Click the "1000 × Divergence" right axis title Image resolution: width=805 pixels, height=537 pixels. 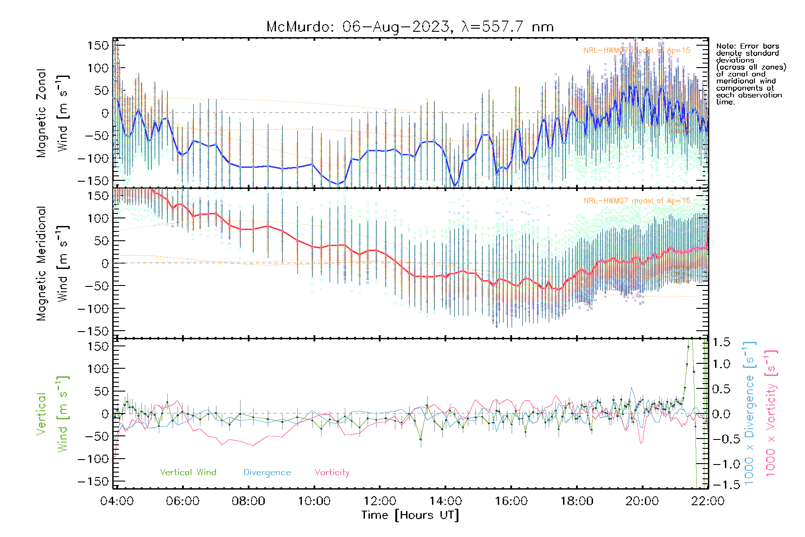pos(750,413)
